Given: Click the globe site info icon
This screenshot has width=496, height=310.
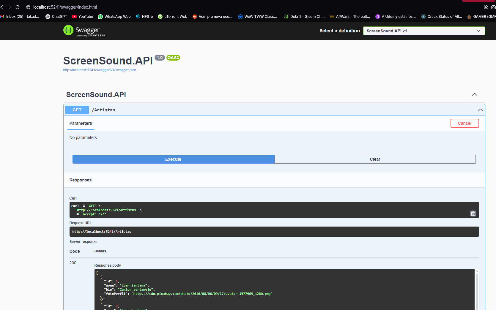Looking at the screenshot, I should (28, 7).
